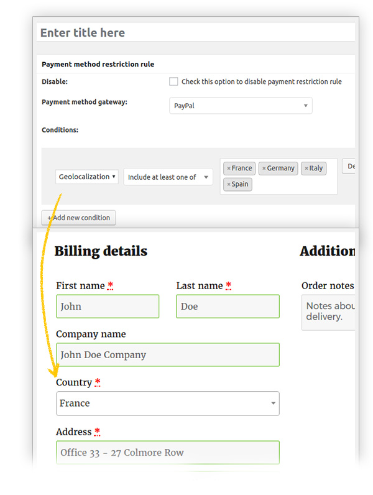The image size is (373, 495).
Task: Focus the Last name field
Action: 228,307
